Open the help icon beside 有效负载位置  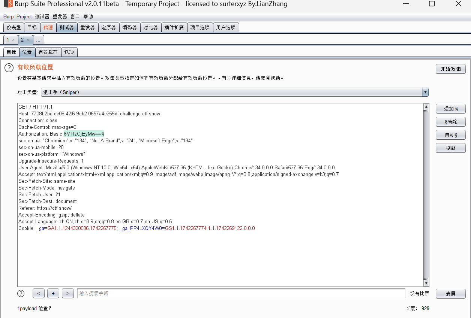9,68
